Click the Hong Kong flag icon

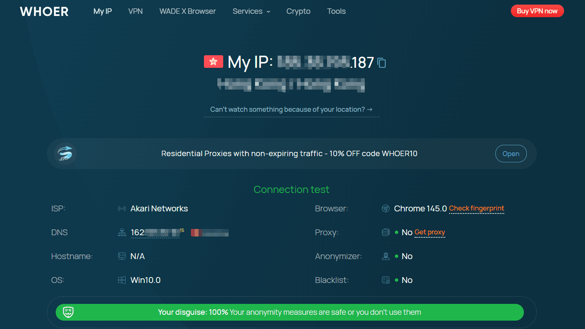pos(213,62)
